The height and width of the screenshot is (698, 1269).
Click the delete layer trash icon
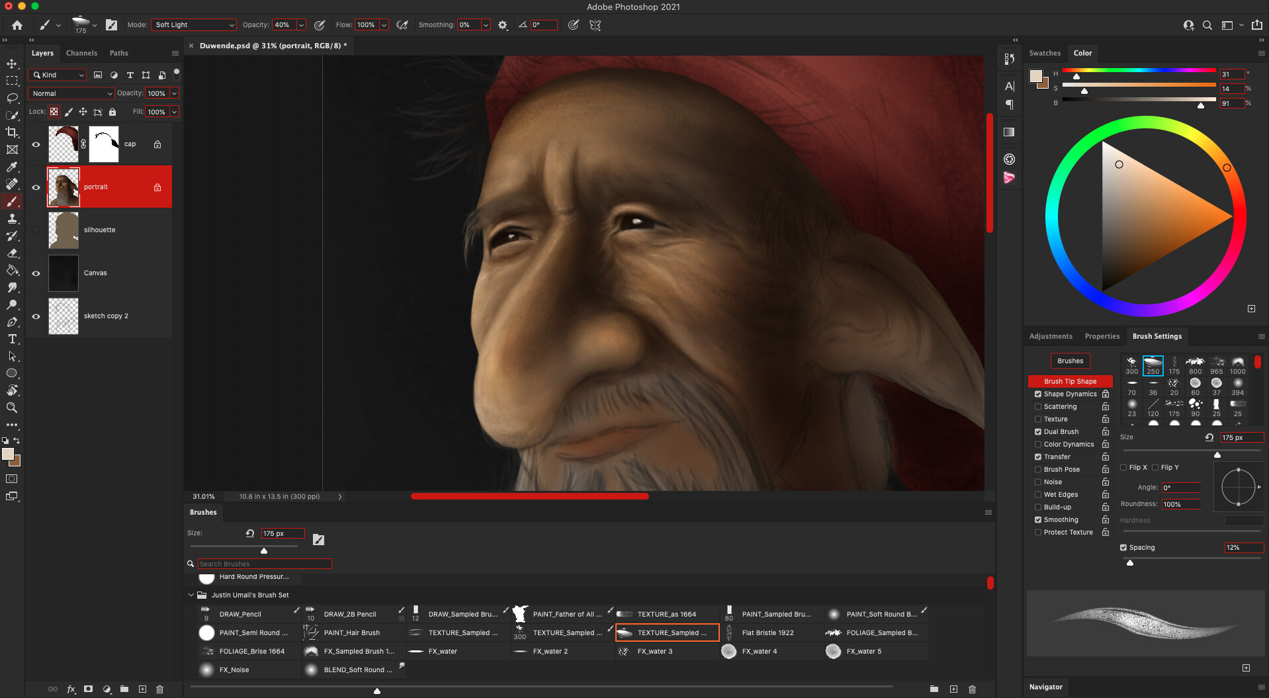tap(159, 689)
